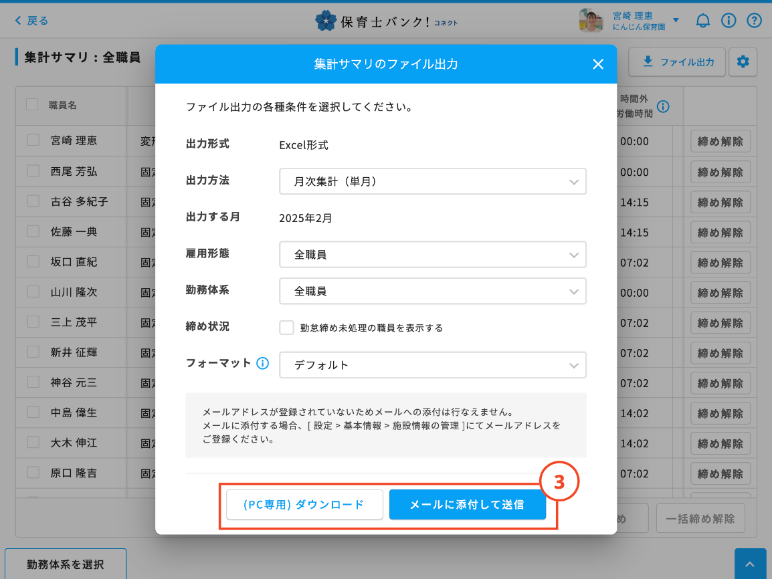Check the box for 宮崎 理恵
This screenshot has width=772, height=579.
click(x=33, y=140)
